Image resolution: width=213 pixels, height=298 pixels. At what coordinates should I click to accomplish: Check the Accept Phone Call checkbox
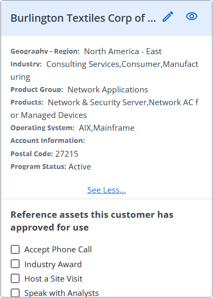[15, 249]
